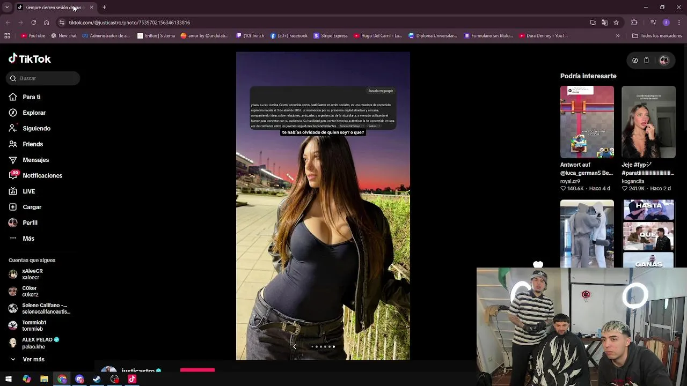Open the YouTube bookmark
Screen dimensions: 687x386
click(x=33, y=36)
